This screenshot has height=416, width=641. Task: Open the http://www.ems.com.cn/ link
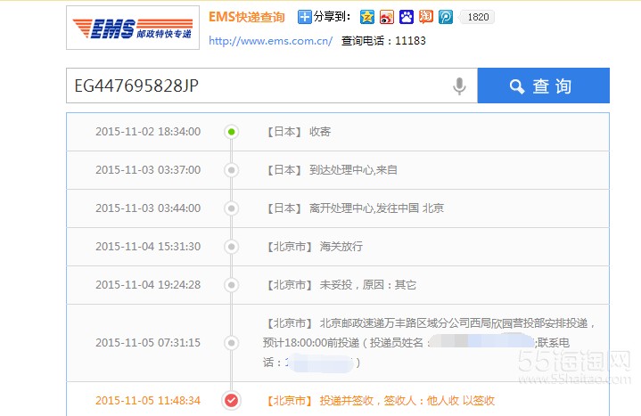271,41
